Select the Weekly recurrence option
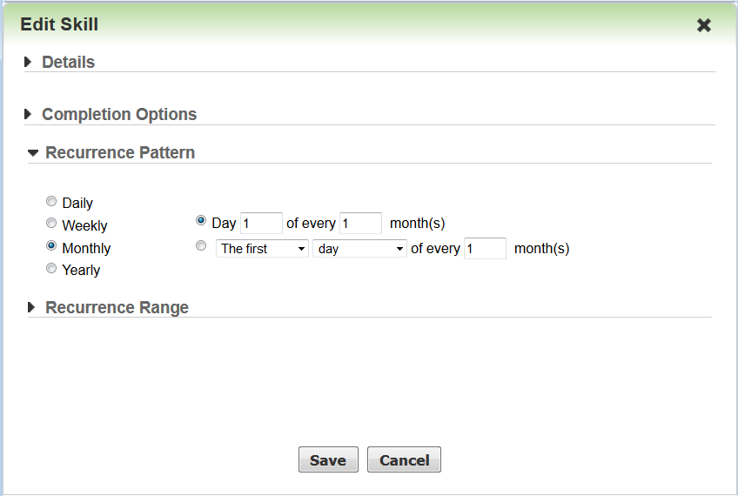Viewport: 738px width, 496px height. pos(51,224)
